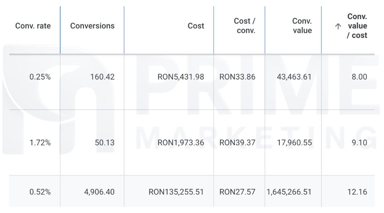Click the Conv. value / cost header text

[x=357, y=26]
